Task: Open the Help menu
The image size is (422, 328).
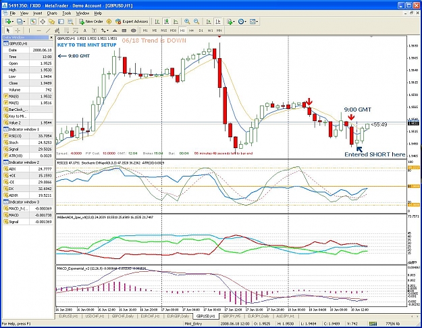Action: click(x=98, y=13)
